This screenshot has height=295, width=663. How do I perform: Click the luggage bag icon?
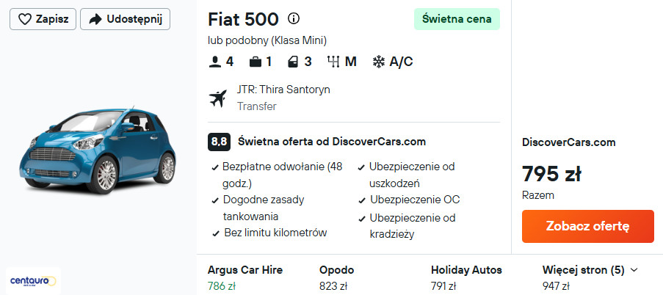point(255,62)
